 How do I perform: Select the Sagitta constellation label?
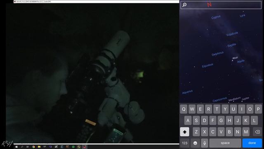(x=232, y=45)
